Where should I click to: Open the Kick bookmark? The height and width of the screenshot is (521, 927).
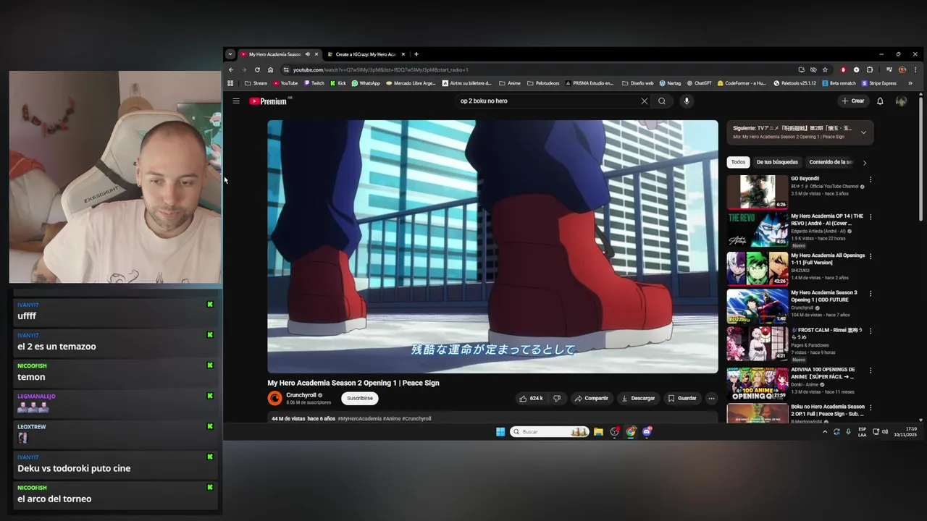[x=338, y=83]
